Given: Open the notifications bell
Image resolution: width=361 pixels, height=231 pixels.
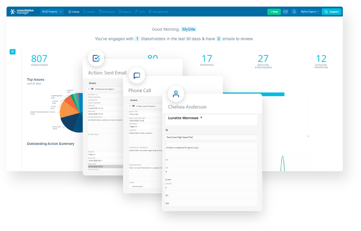Looking at the screenshot, I should pos(294,12).
